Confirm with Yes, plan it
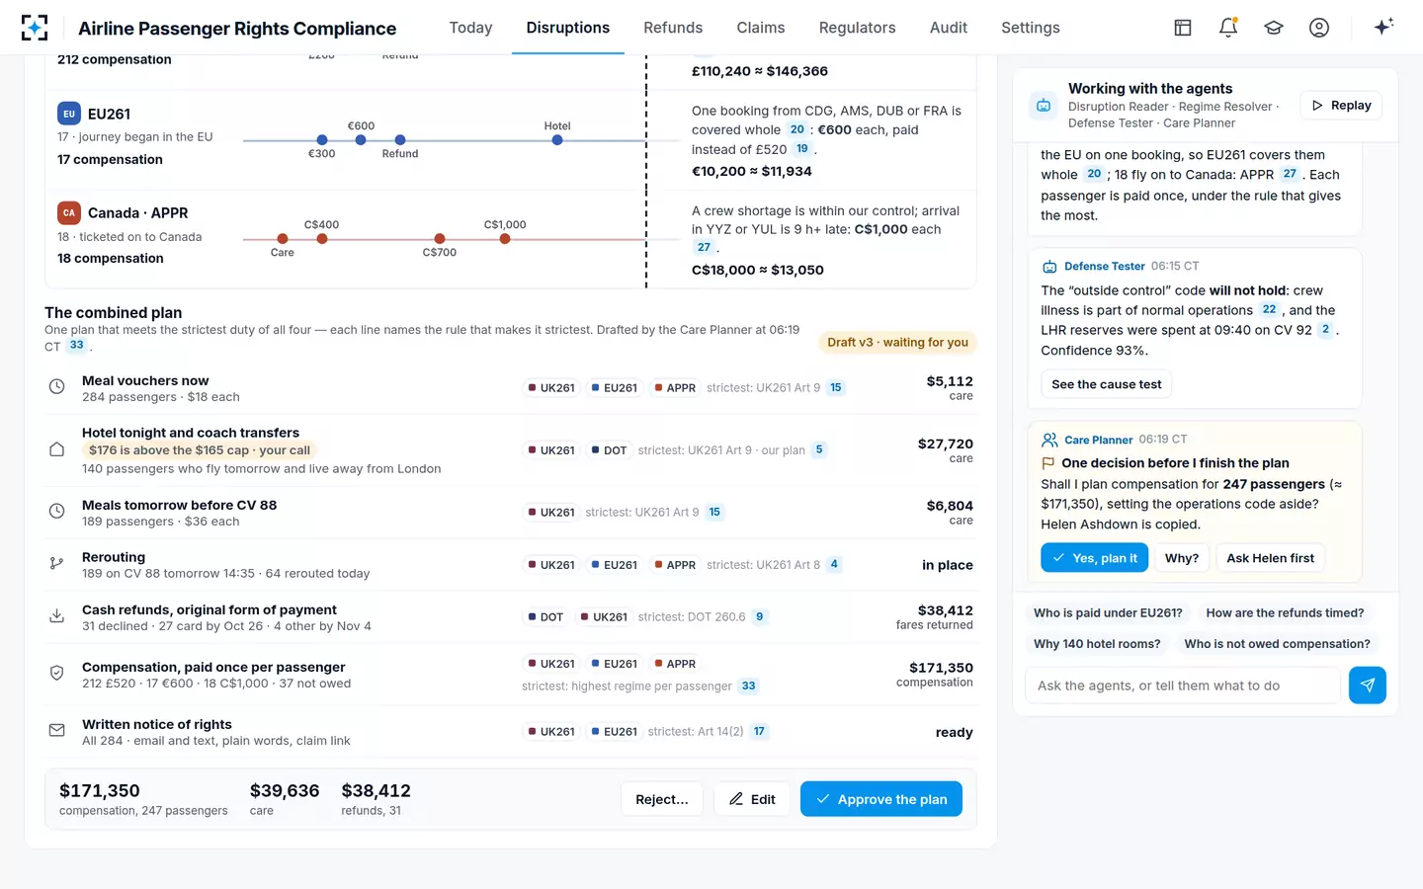This screenshot has width=1423, height=889. pyautogui.click(x=1095, y=558)
